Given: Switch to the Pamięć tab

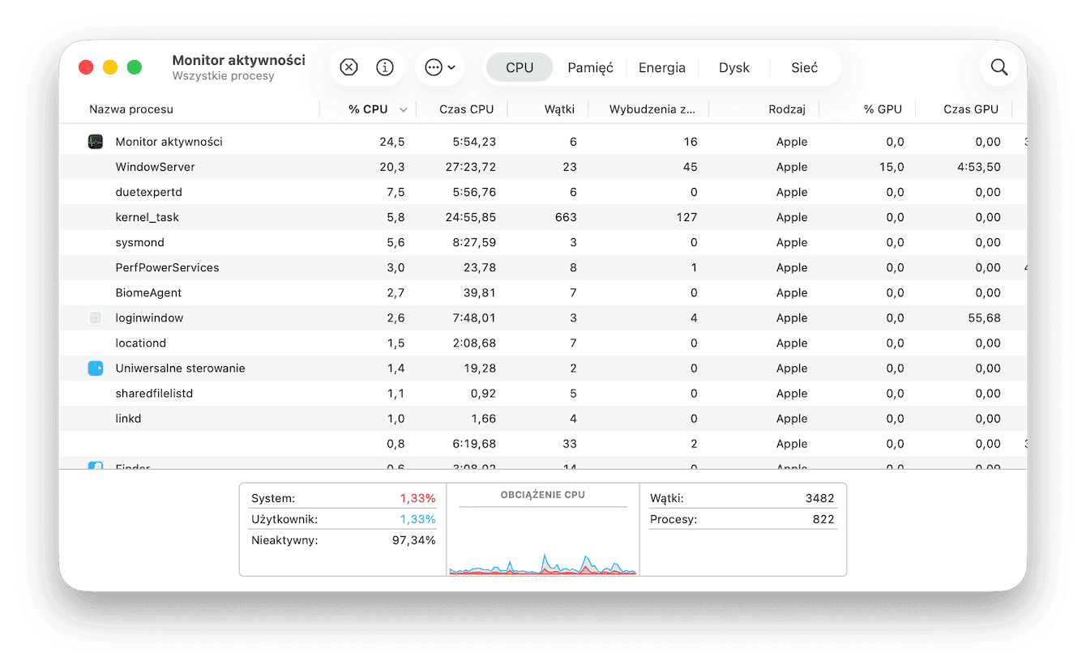Looking at the screenshot, I should [x=590, y=67].
